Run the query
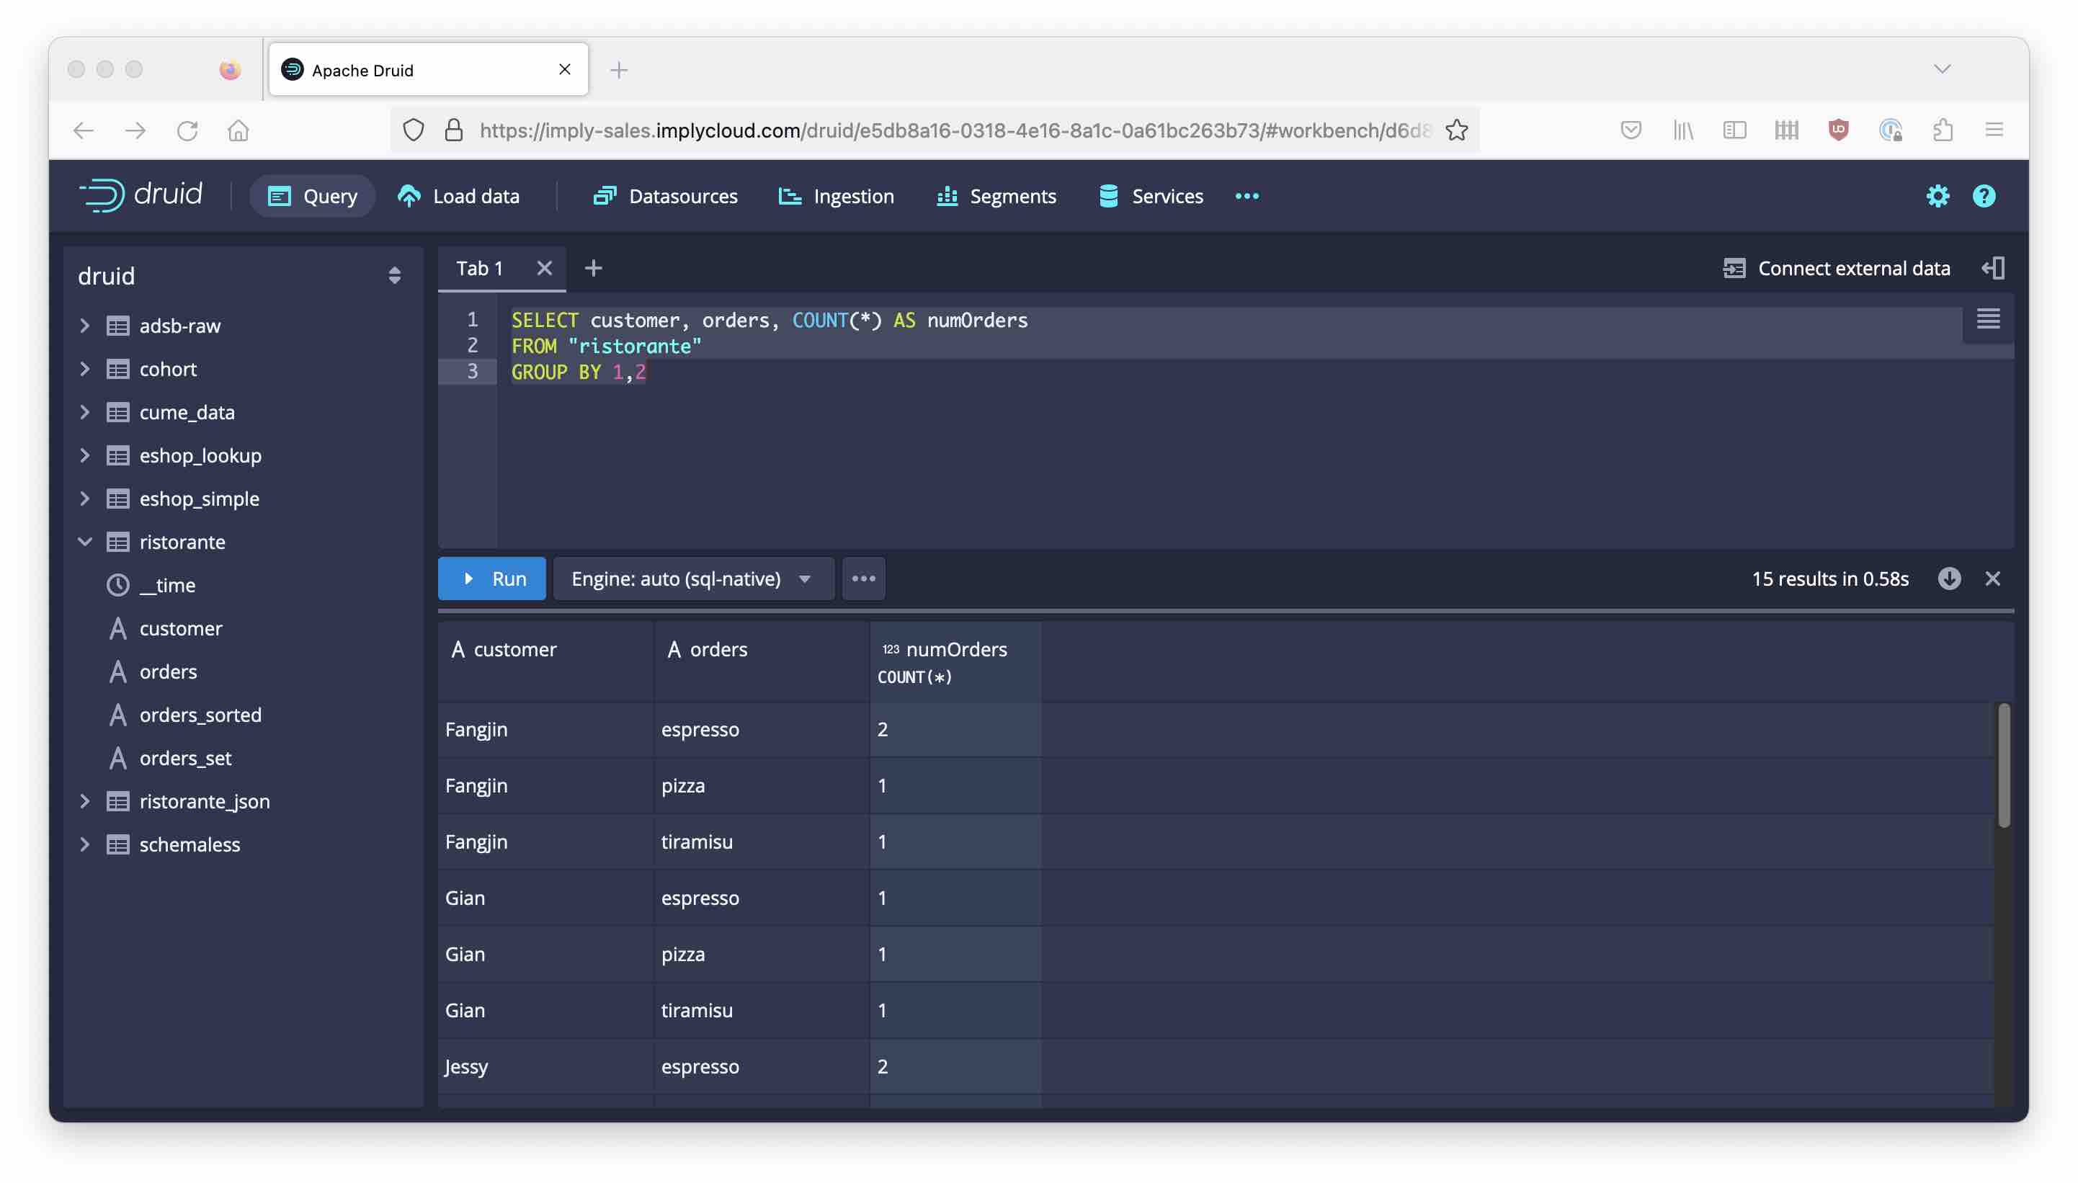The image size is (2078, 1183). pos(491,579)
